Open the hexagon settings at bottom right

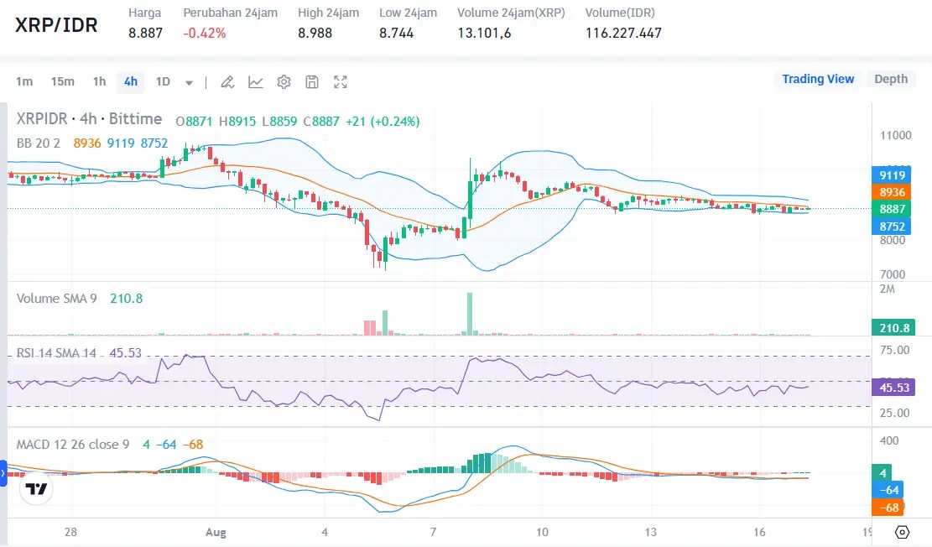click(x=902, y=534)
